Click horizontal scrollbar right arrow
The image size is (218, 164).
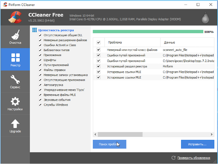coord(212,134)
